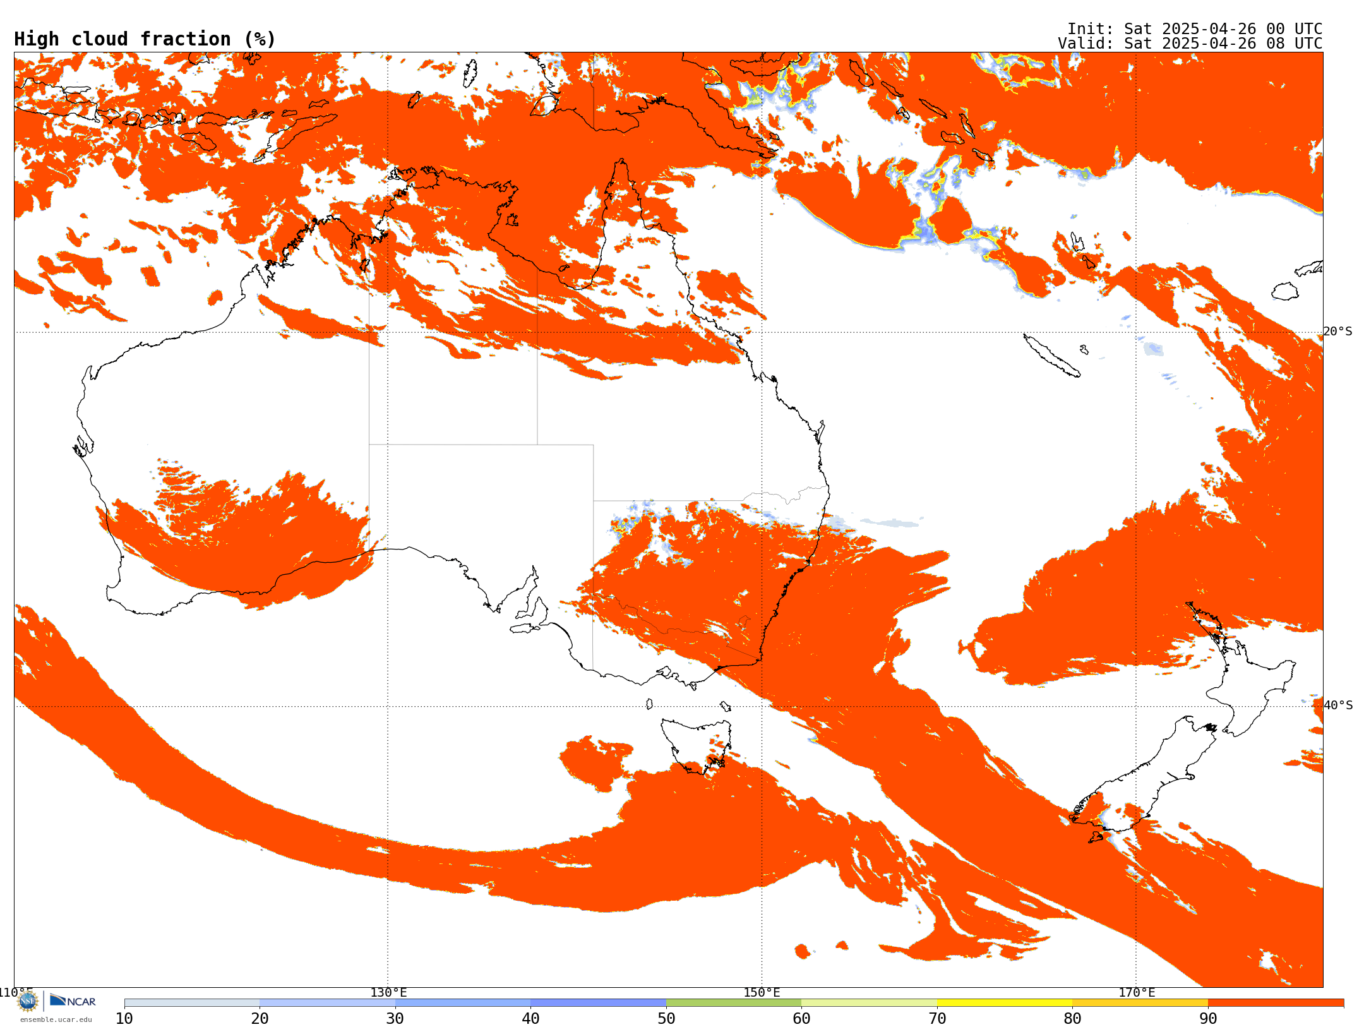This screenshot has height=1027, width=1364.
Task: Click the Tasmania island on the map
Action: [696, 745]
